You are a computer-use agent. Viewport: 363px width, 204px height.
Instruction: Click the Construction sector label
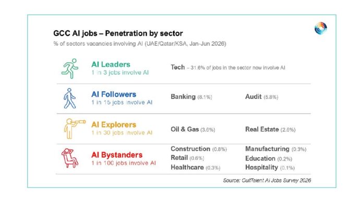pos(190,149)
